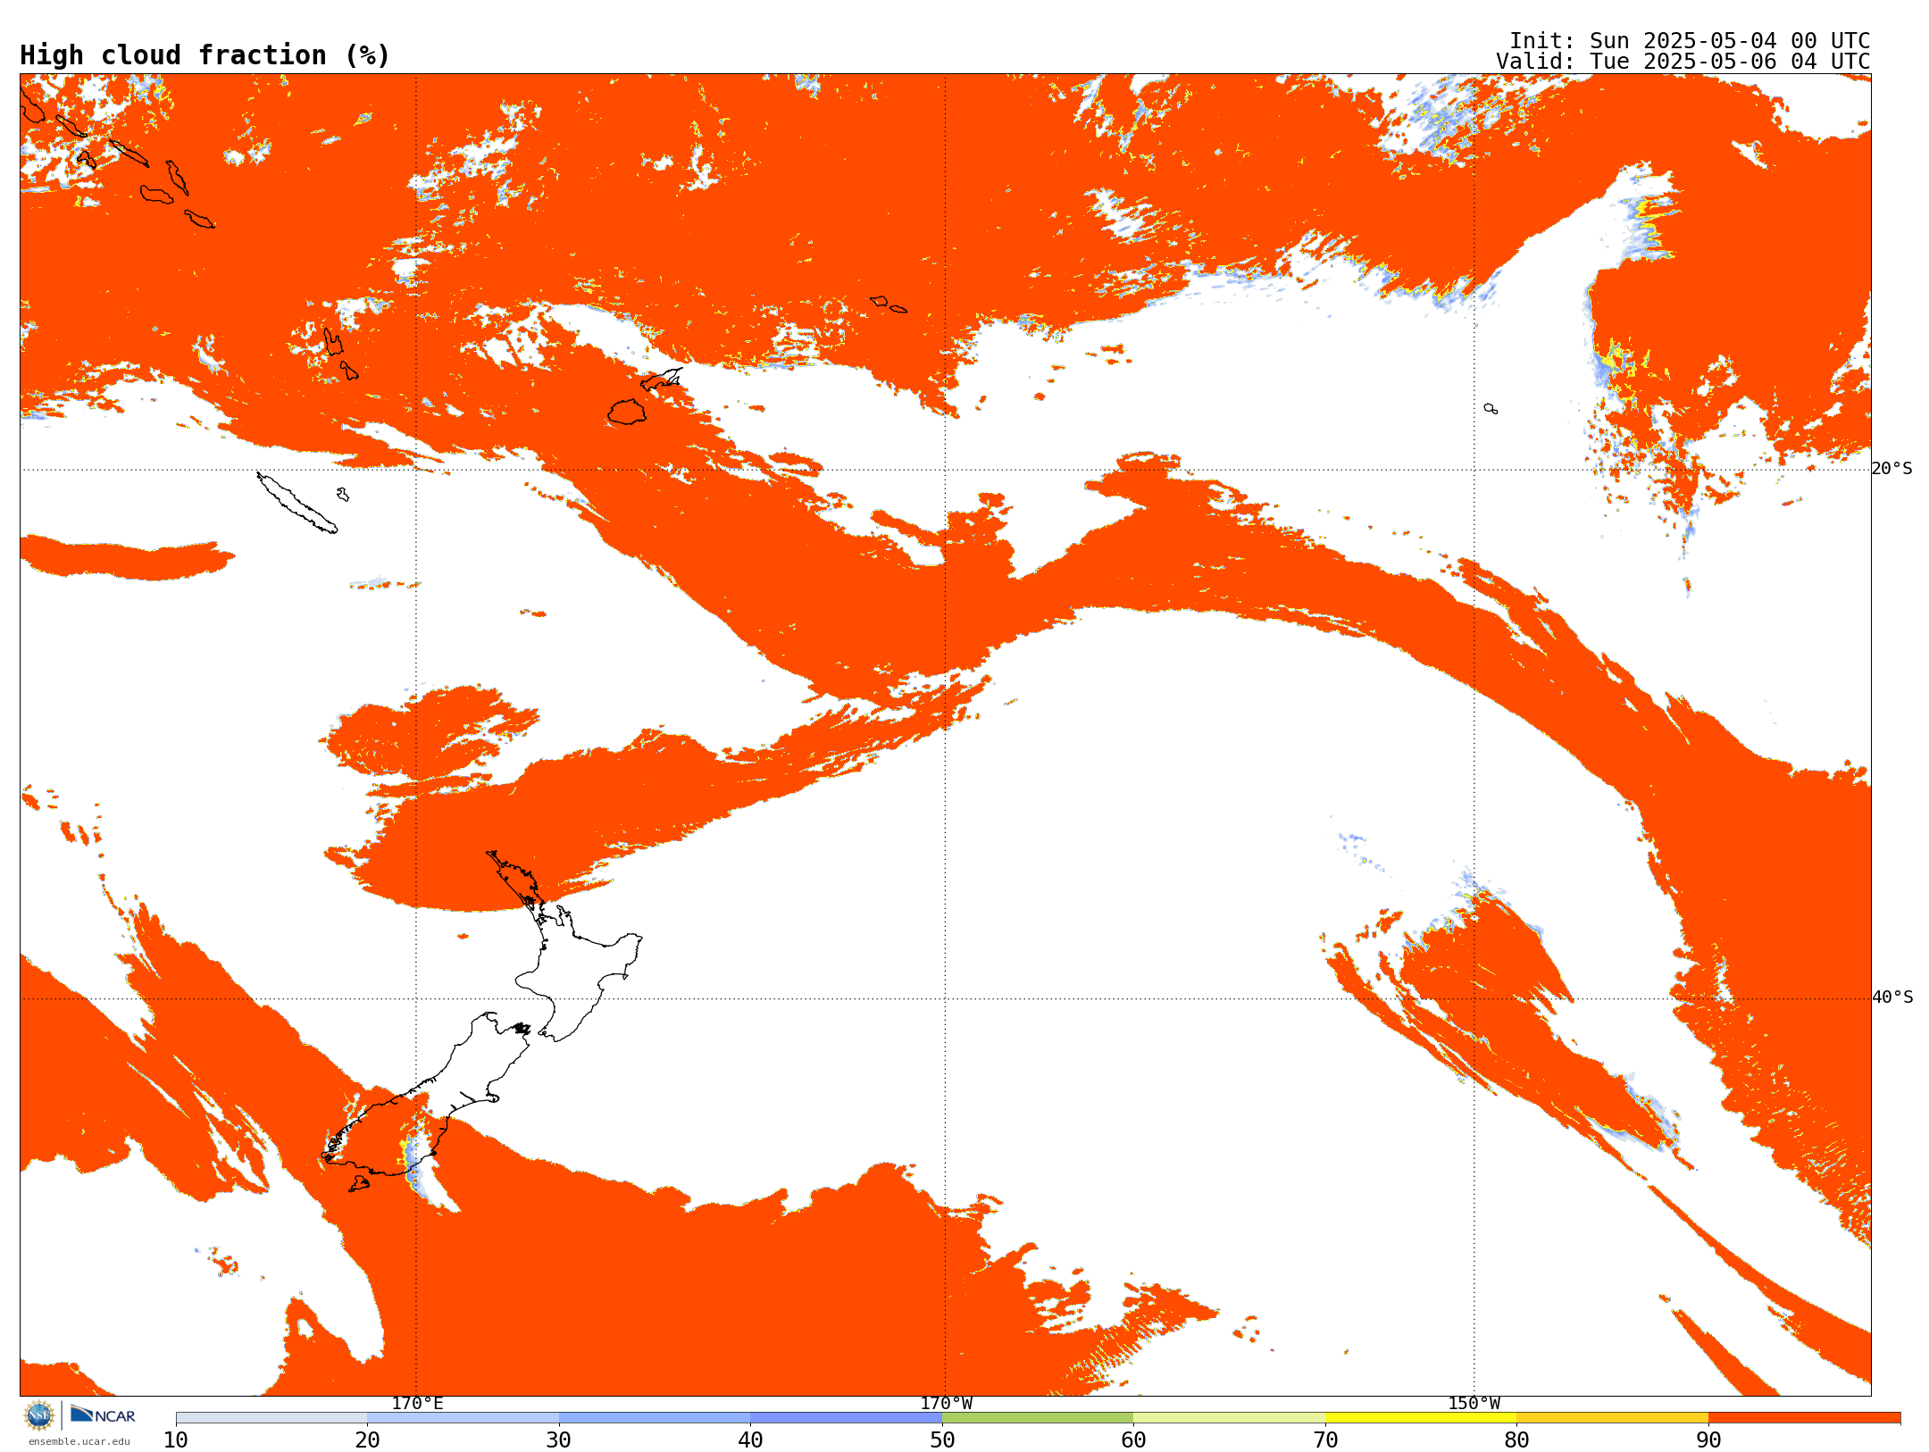The image size is (1929, 1452).
Task: Click the 90+ orange-red colorbar segment
Action: (x=1804, y=1418)
